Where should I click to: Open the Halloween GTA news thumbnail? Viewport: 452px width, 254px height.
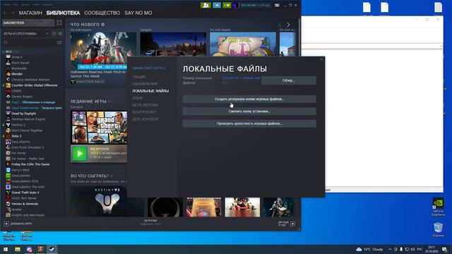tap(99, 50)
